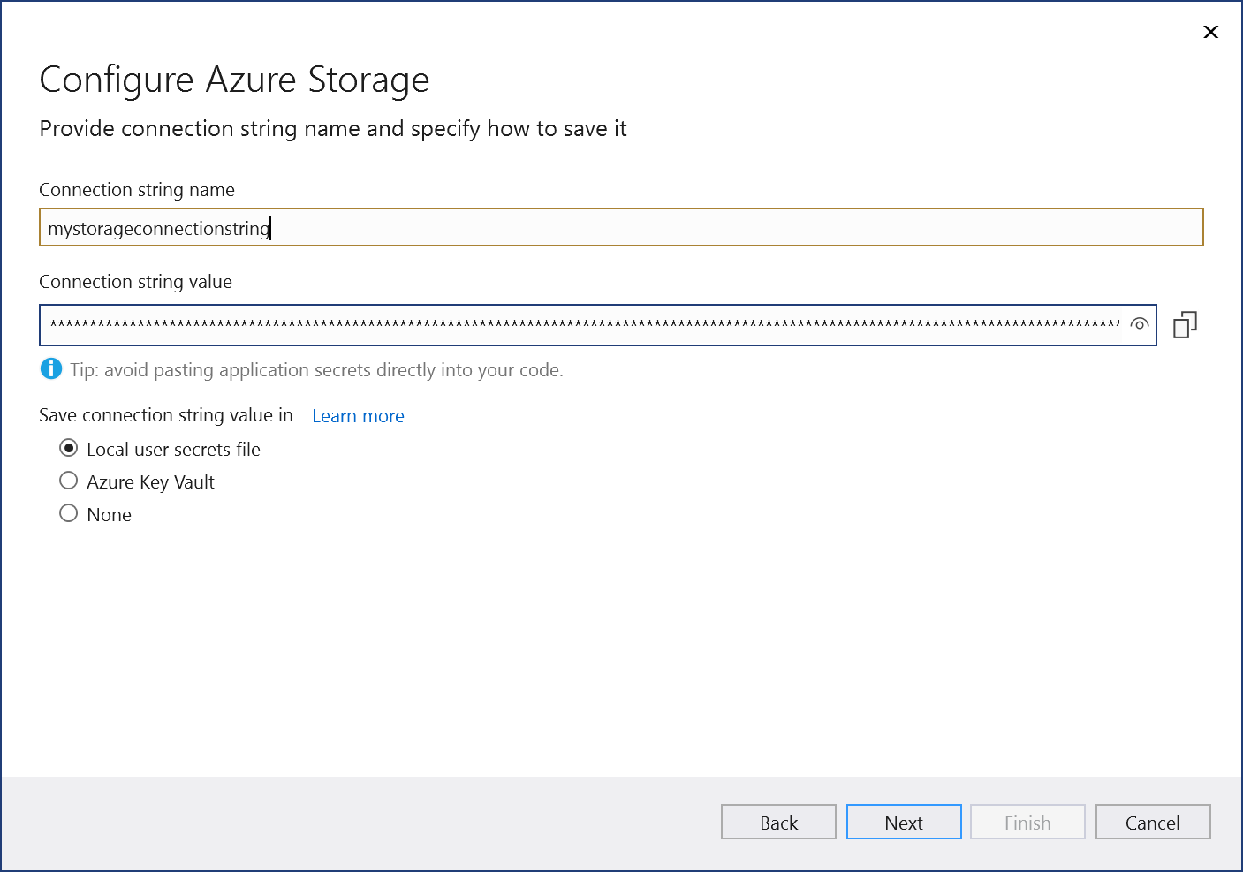Open the Learn more link
The image size is (1243, 872).
[357, 415]
